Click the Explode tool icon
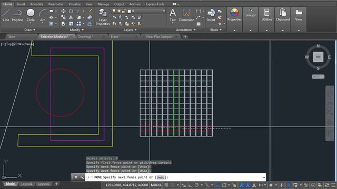The image size is (337, 189). point(90,17)
